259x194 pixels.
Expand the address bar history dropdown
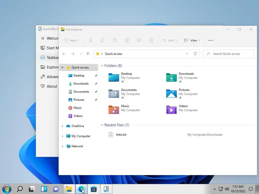click(x=187, y=54)
